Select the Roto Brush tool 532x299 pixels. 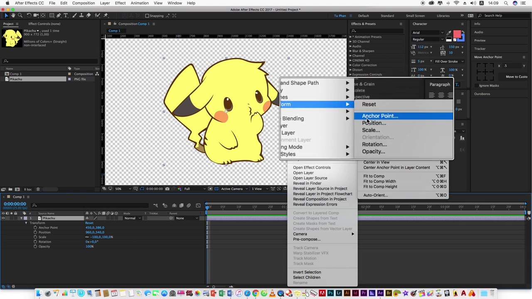pos(97,15)
